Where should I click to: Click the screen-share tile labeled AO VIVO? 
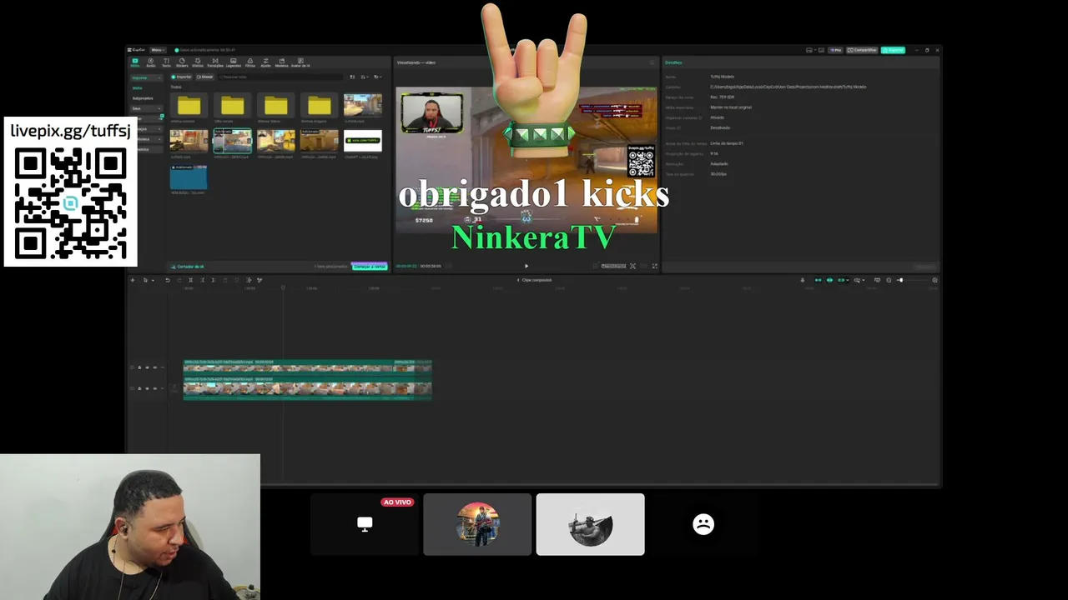(x=365, y=524)
